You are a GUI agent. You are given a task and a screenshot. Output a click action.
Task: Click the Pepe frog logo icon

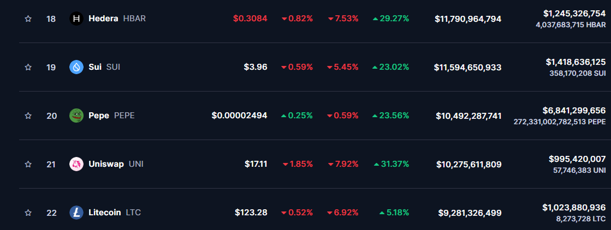[x=76, y=116]
